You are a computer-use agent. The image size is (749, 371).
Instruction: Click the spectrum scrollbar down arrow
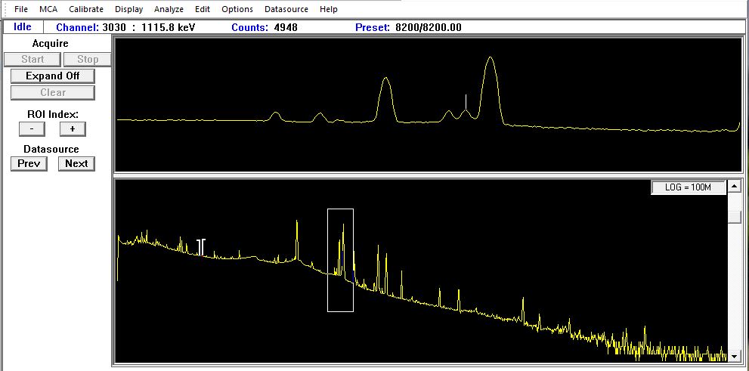(x=733, y=356)
